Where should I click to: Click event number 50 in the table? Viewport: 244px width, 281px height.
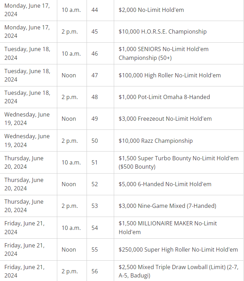pos(95,141)
